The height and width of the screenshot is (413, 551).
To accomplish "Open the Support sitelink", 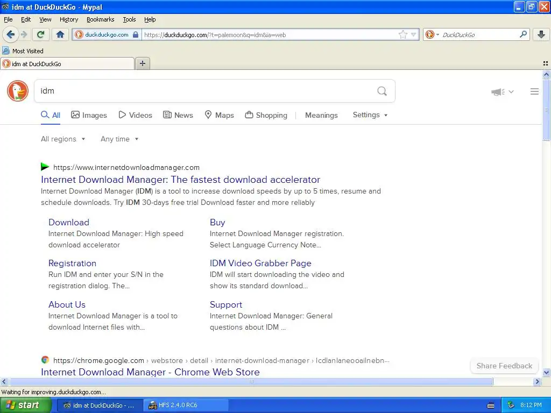I will [226, 305].
